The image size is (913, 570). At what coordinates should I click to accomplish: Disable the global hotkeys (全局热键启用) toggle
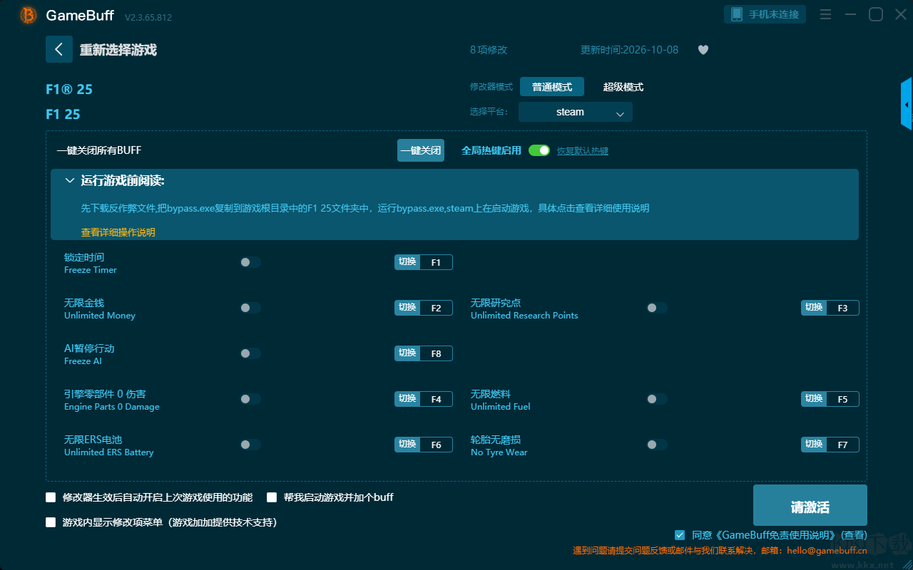click(539, 150)
